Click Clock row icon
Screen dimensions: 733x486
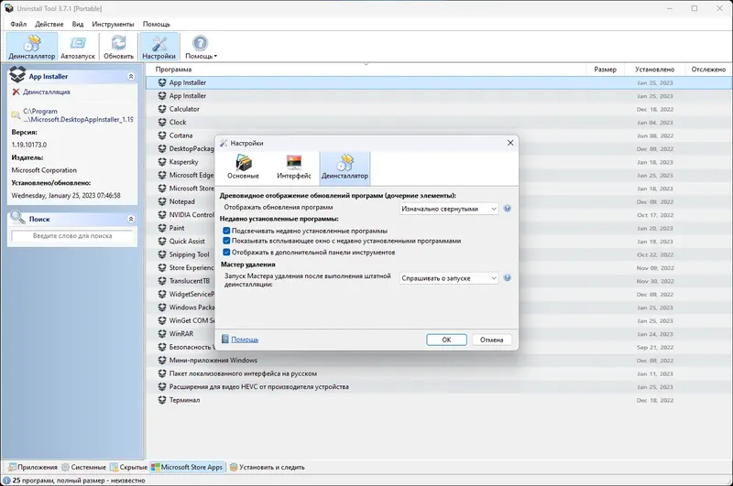[x=162, y=122]
